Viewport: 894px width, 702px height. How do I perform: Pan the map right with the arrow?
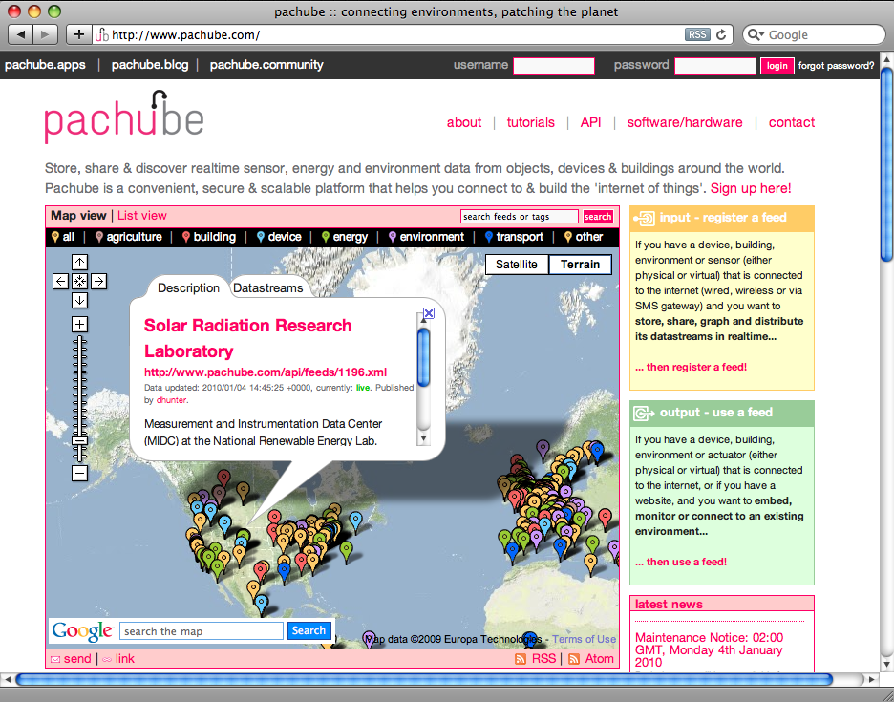pos(98,281)
